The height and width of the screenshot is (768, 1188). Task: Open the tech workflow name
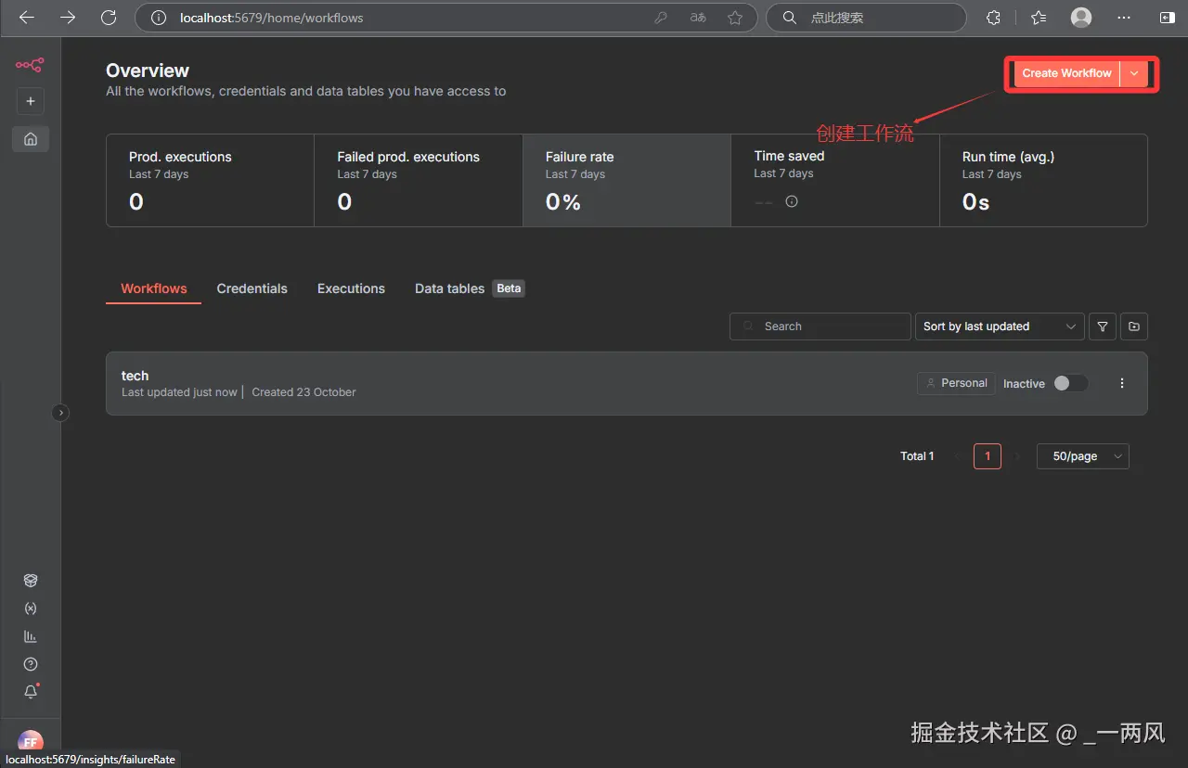pos(135,376)
